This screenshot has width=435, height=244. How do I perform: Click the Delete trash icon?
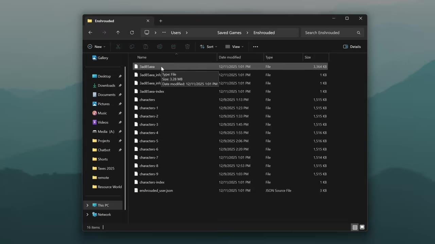(187, 47)
